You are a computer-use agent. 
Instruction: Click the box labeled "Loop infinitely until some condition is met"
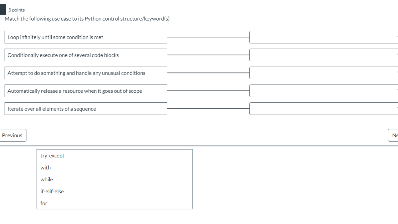point(86,37)
